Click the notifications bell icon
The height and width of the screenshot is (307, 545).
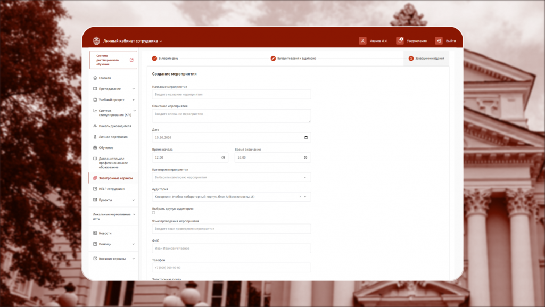coord(400,40)
